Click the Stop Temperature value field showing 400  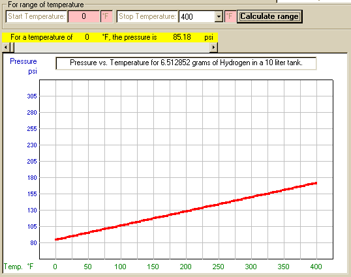(x=196, y=16)
